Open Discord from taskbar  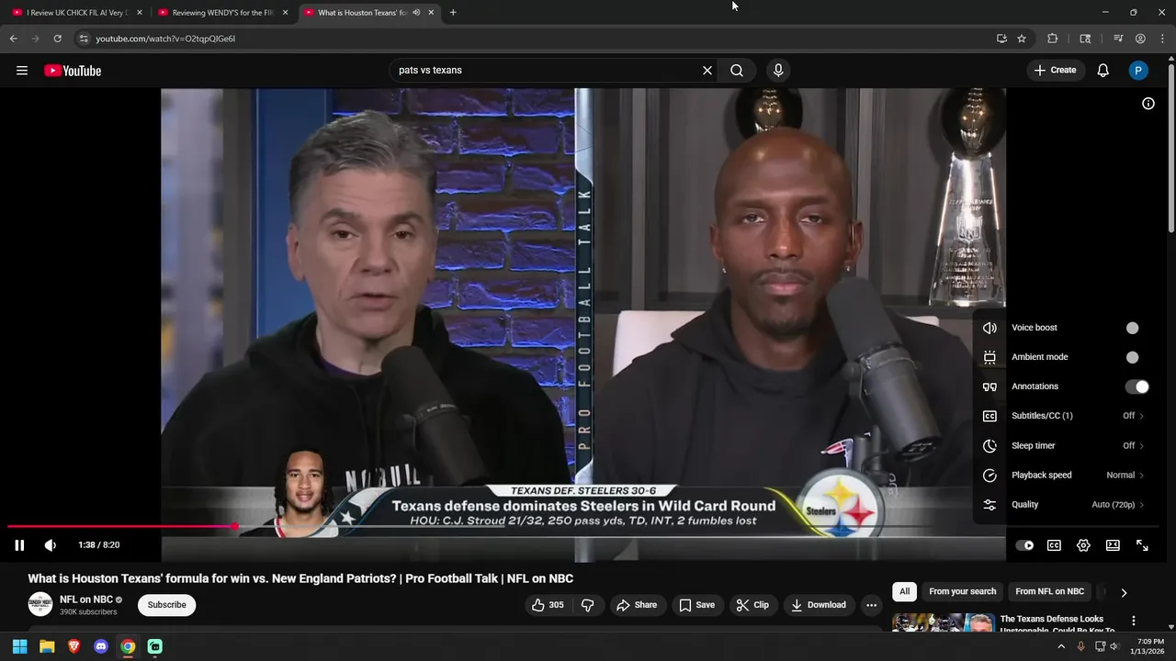point(101,646)
